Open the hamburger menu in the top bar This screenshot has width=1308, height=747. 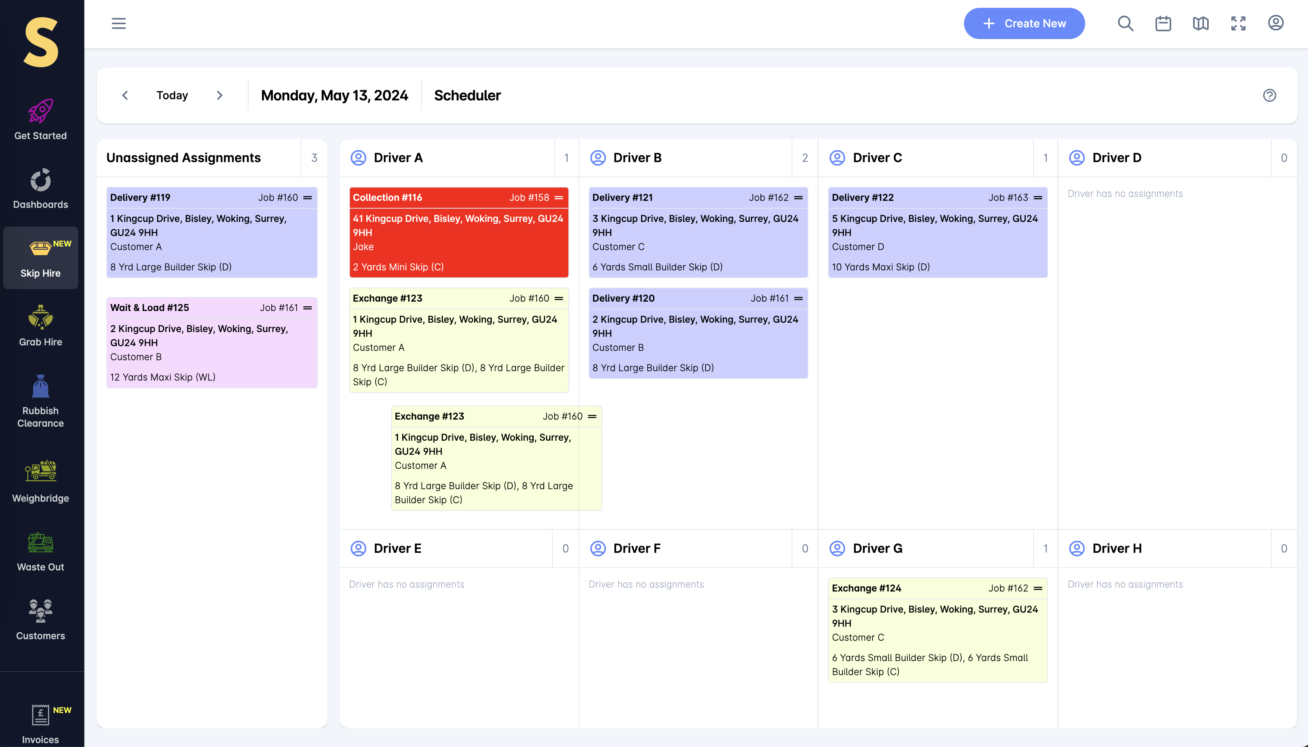click(118, 23)
